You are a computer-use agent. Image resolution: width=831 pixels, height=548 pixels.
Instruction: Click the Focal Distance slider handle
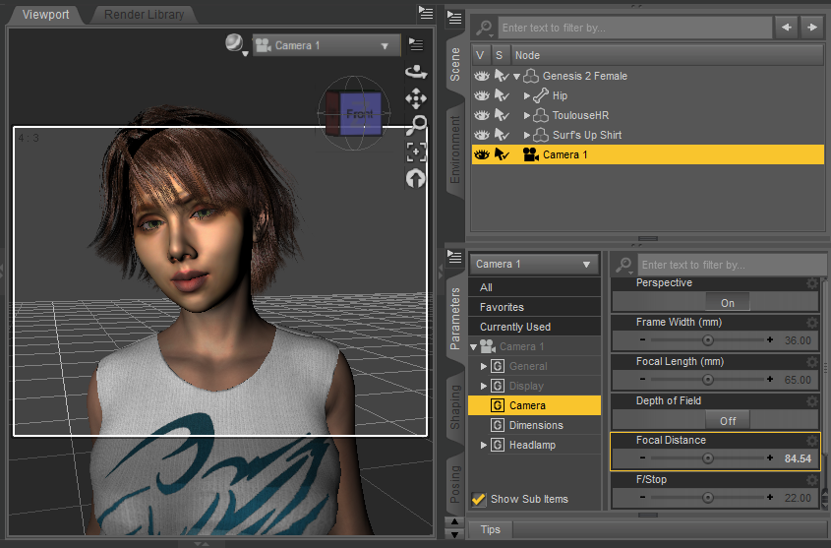[x=707, y=458]
